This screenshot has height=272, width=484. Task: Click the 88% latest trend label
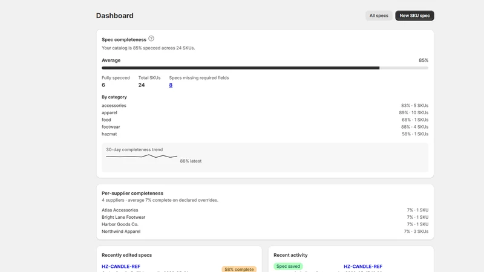click(x=191, y=161)
